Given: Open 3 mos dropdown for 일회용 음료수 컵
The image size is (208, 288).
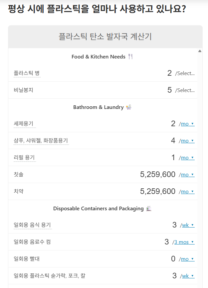Looking at the screenshot, I should click(x=184, y=242).
